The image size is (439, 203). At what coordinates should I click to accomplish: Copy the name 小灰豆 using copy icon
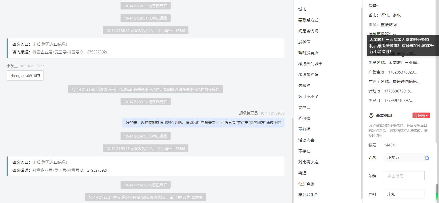coord(427,158)
